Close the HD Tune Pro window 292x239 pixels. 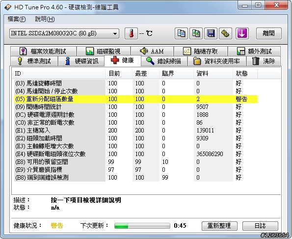276,5
